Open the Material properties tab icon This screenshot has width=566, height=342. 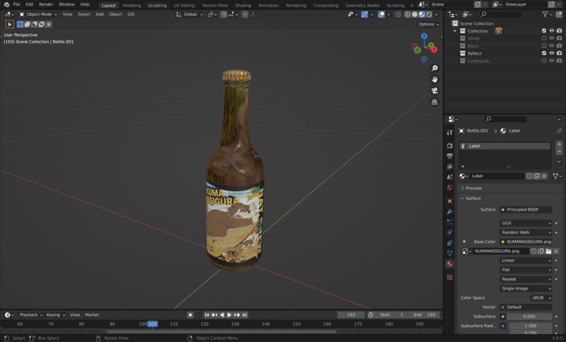[450, 264]
